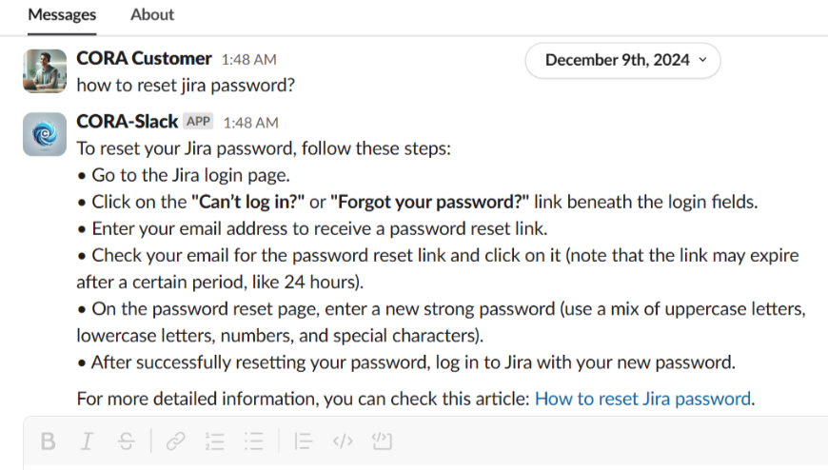Viewport: 828px width, 470px height.
Task: Switch to the About tab
Action: tap(152, 15)
